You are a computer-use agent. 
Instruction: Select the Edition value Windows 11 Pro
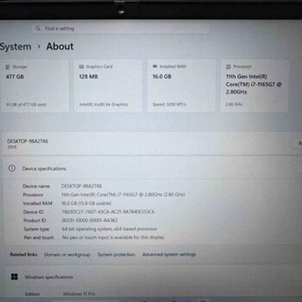(x=79, y=294)
